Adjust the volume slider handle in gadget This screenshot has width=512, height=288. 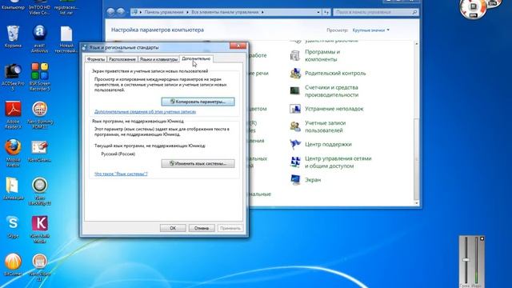click(x=466, y=260)
